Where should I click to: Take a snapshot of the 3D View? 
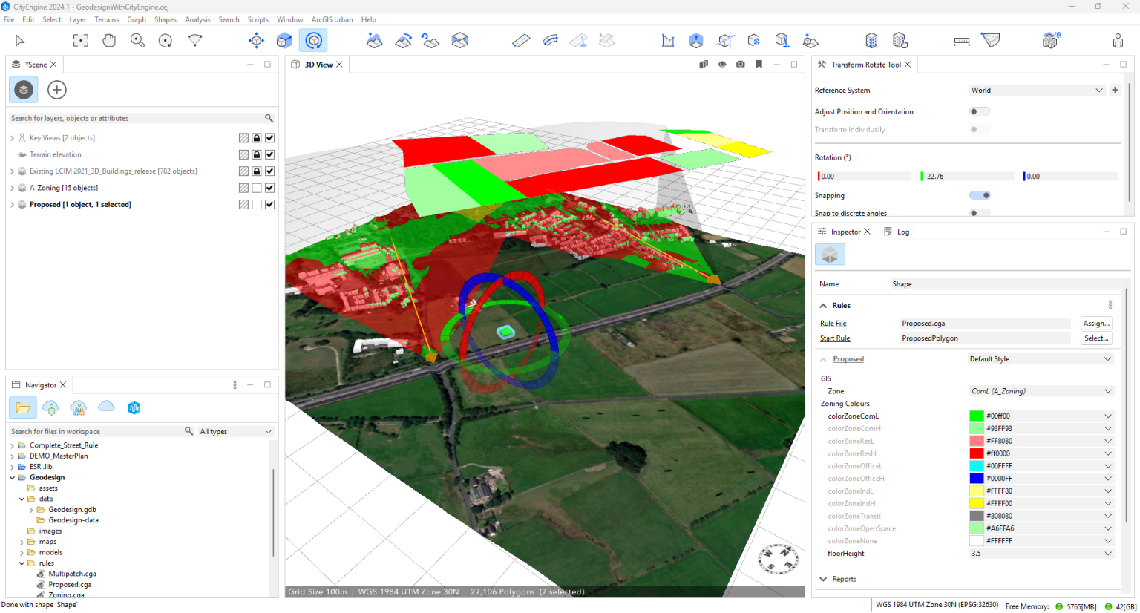tap(740, 65)
